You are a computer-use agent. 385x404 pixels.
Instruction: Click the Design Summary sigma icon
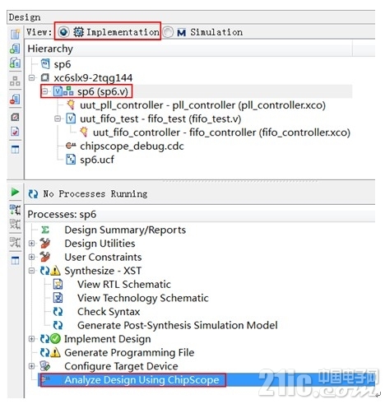[45, 230]
